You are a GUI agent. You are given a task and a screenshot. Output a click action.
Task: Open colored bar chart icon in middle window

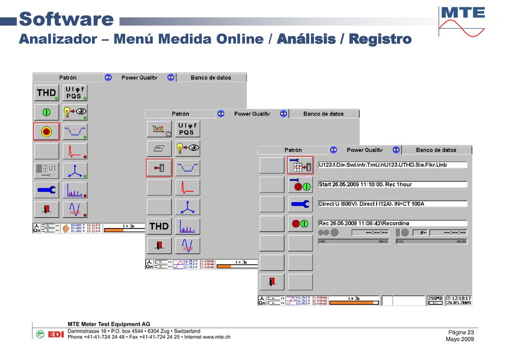[x=160, y=129]
